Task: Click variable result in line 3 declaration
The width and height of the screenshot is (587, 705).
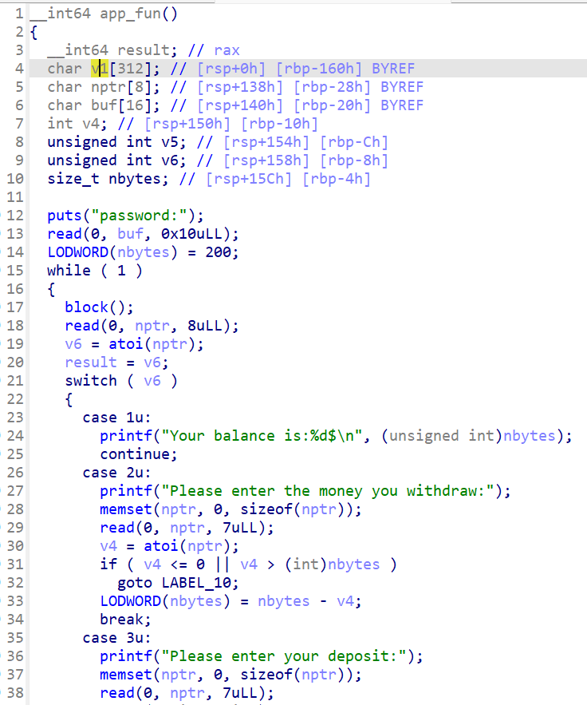Action: [x=144, y=50]
